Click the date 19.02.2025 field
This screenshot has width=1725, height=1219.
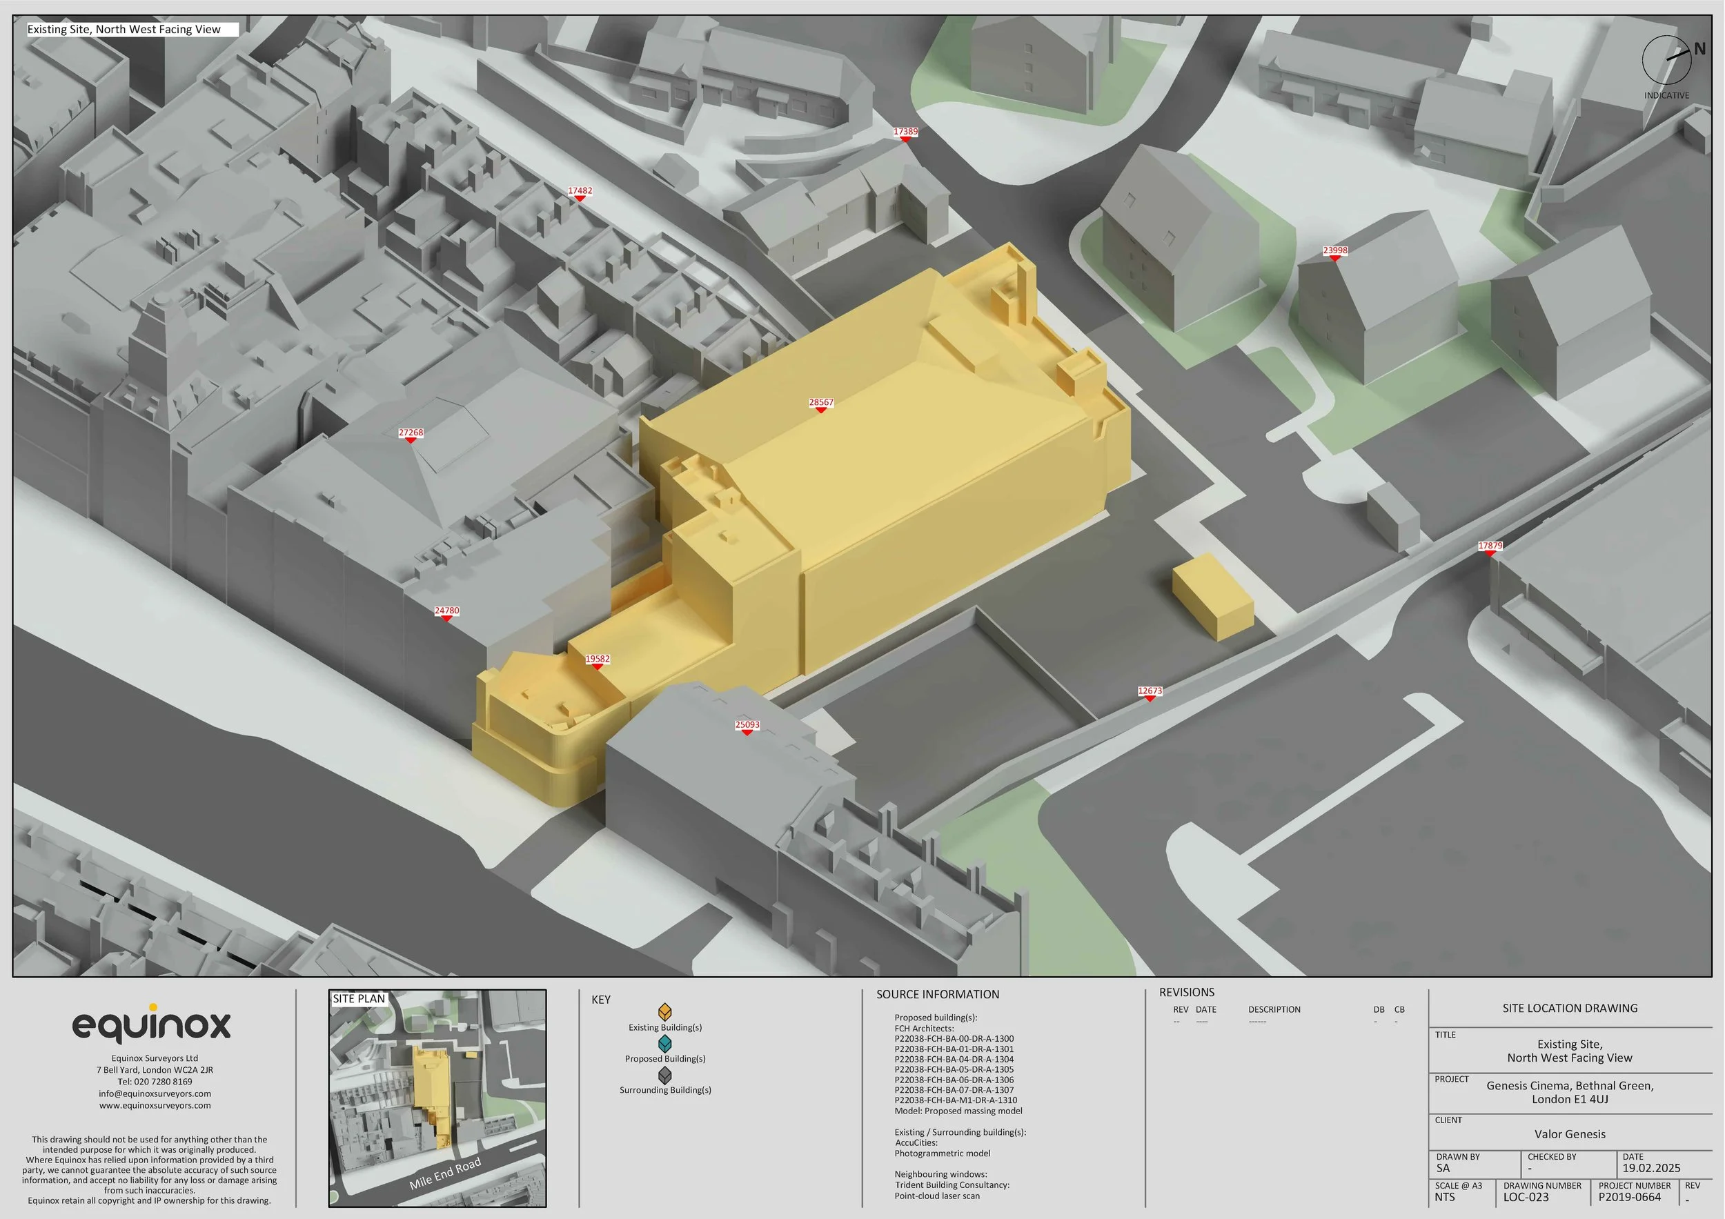pyautogui.click(x=1650, y=1168)
